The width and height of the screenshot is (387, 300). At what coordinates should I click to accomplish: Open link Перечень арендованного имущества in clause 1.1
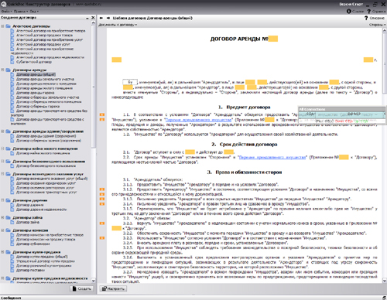(198, 120)
